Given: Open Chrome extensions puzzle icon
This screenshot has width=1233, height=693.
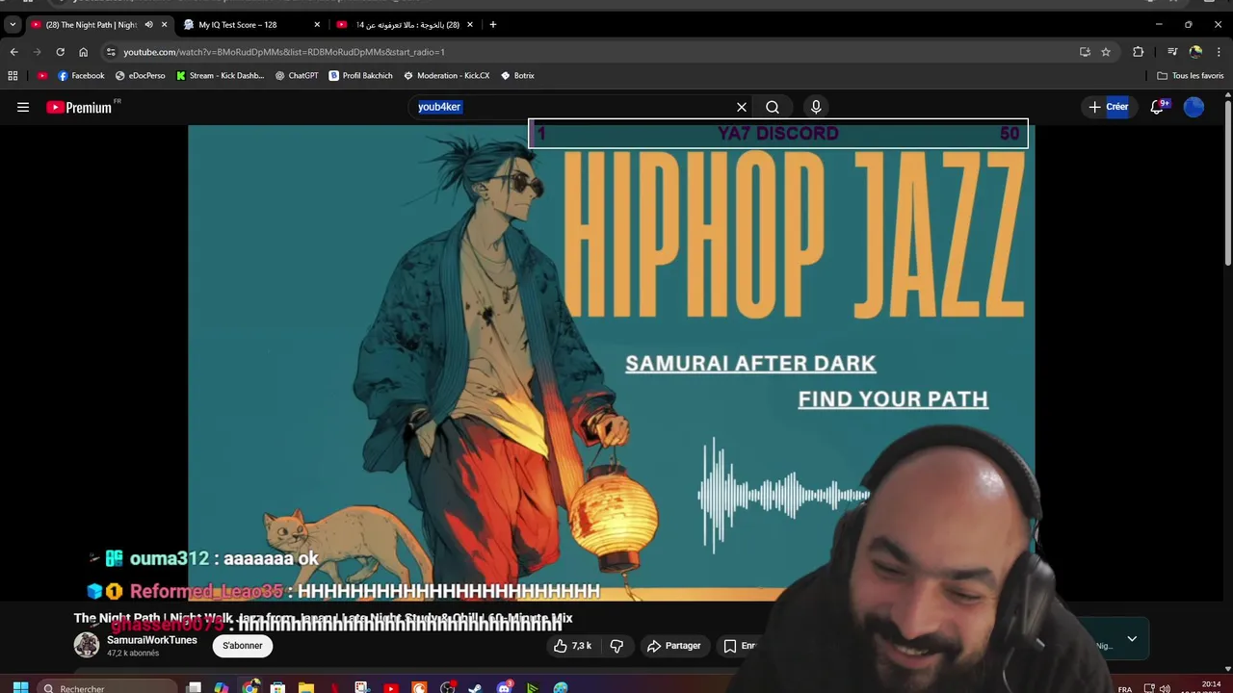Looking at the screenshot, I should click(x=1138, y=52).
